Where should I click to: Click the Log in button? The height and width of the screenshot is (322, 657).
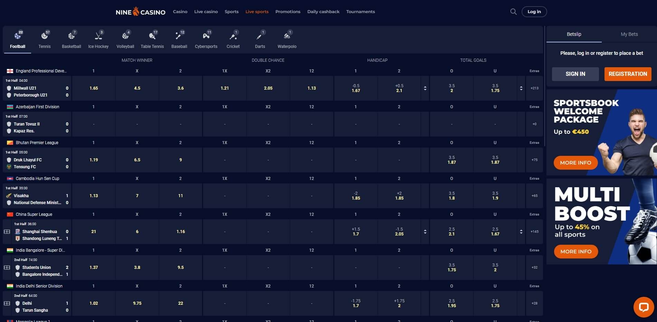(534, 12)
